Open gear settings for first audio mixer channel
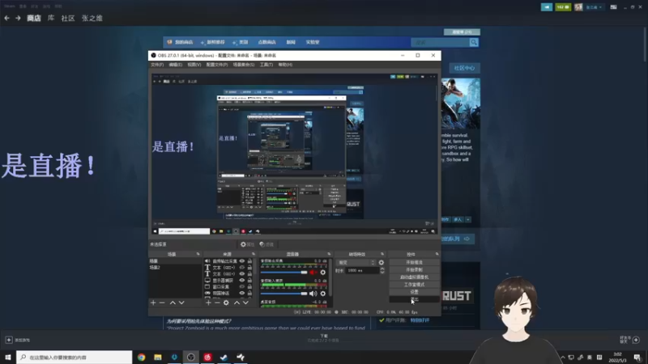The width and height of the screenshot is (648, 364). tap(322, 273)
